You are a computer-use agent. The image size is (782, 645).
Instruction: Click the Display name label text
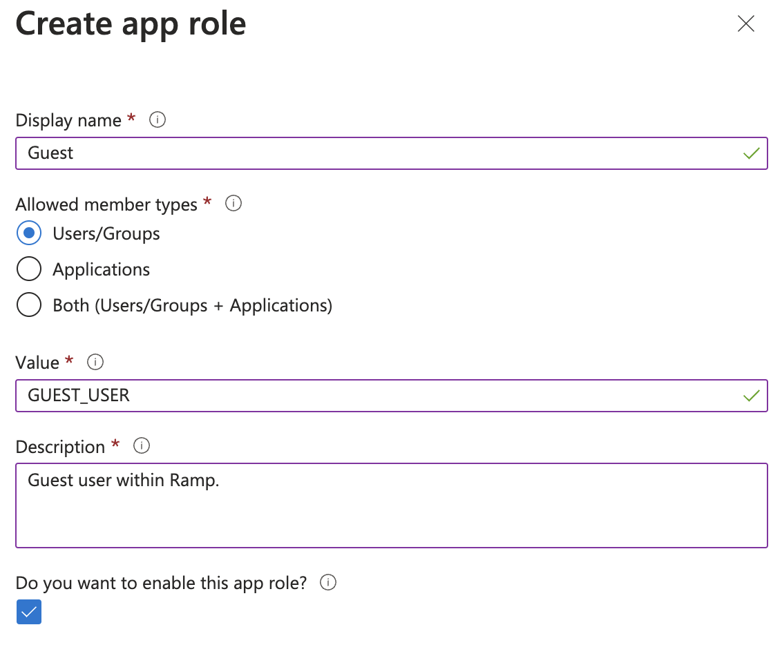point(68,121)
